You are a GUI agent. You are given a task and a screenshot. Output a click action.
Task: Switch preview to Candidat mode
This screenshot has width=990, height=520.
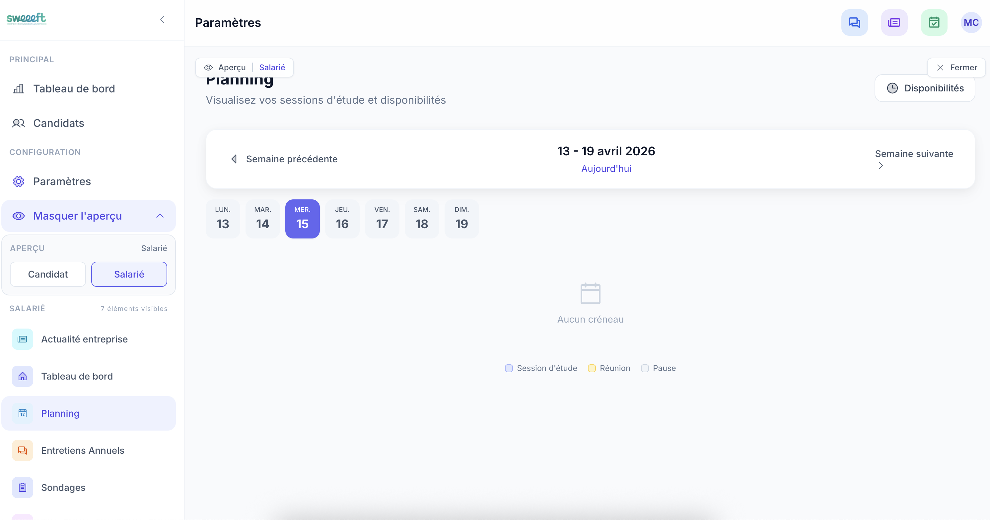(x=48, y=274)
